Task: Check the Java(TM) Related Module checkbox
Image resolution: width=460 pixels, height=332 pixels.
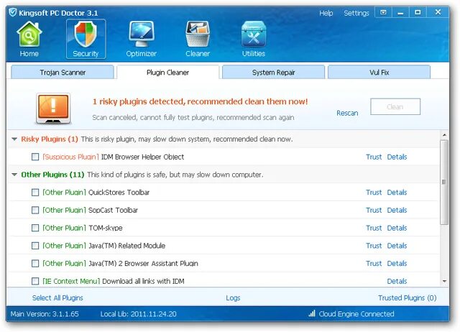Action: click(x=35, y=246)
